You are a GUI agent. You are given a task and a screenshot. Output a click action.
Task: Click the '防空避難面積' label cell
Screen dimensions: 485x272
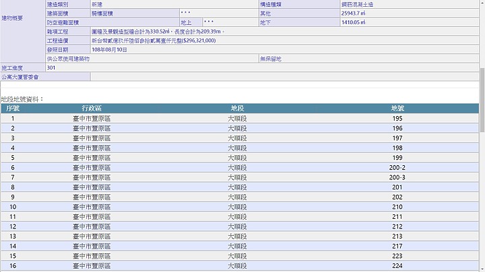pyautogui.click(x=112, y=23)
